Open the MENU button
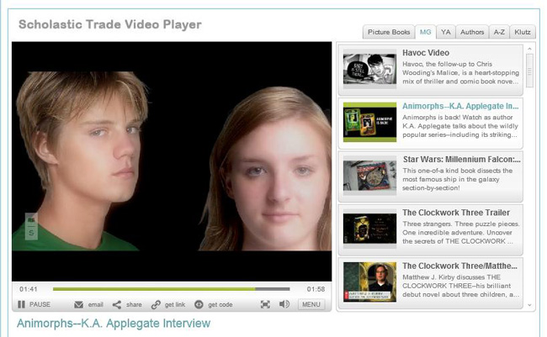The image size is (547, 337). click(x=311, y=304)
